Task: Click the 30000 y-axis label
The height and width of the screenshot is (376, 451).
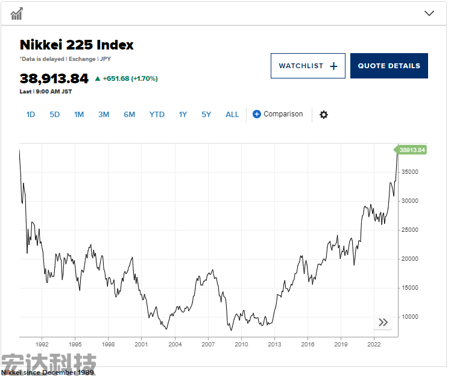Action: click(x=409, y=200)
